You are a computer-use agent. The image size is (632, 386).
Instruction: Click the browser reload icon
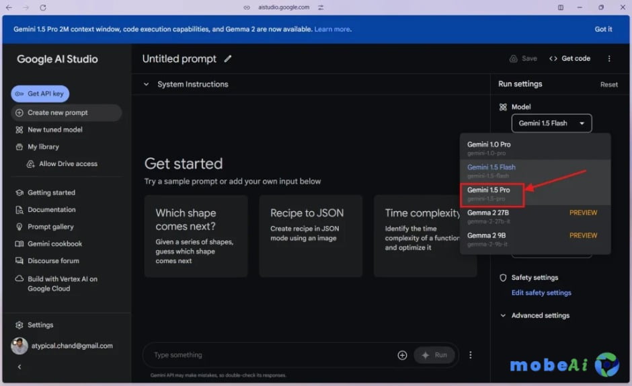[x=43, y=7]
